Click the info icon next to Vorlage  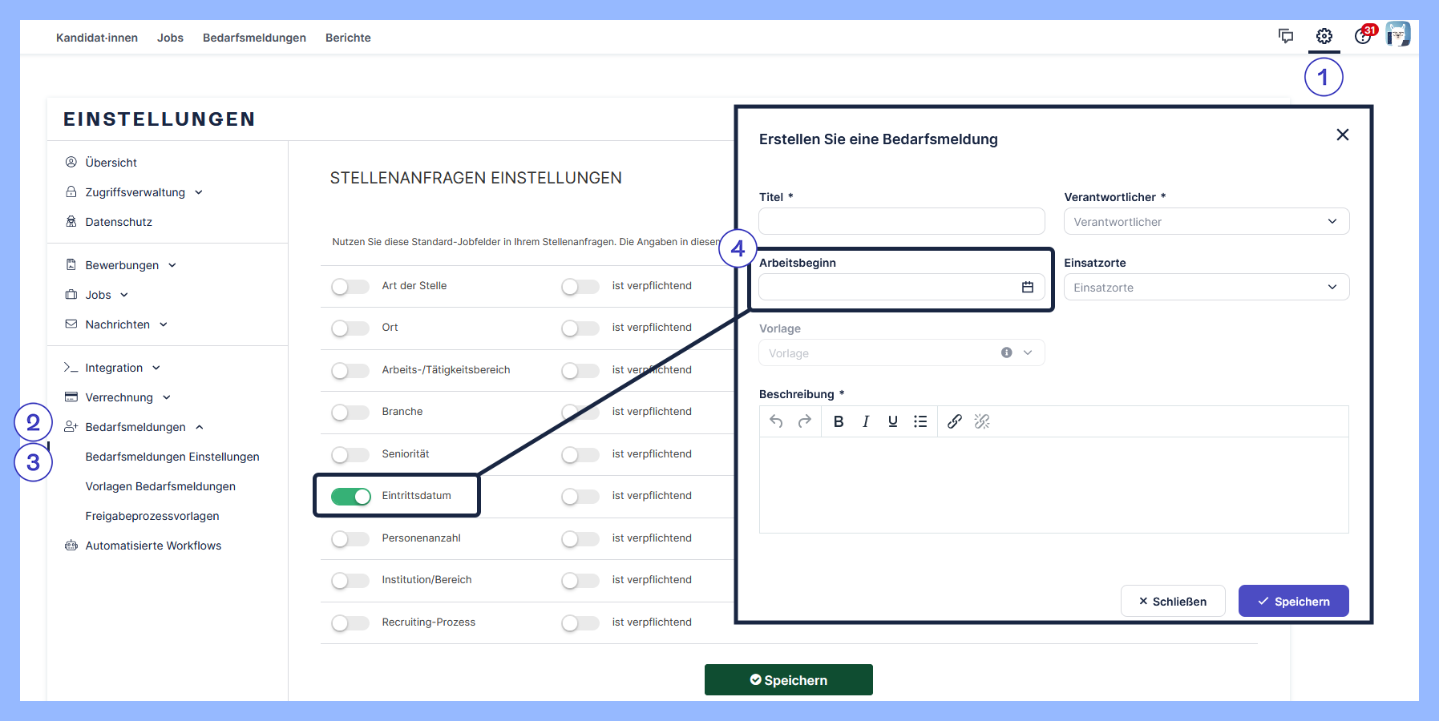pyautogui.click(x=1007, y=352)
